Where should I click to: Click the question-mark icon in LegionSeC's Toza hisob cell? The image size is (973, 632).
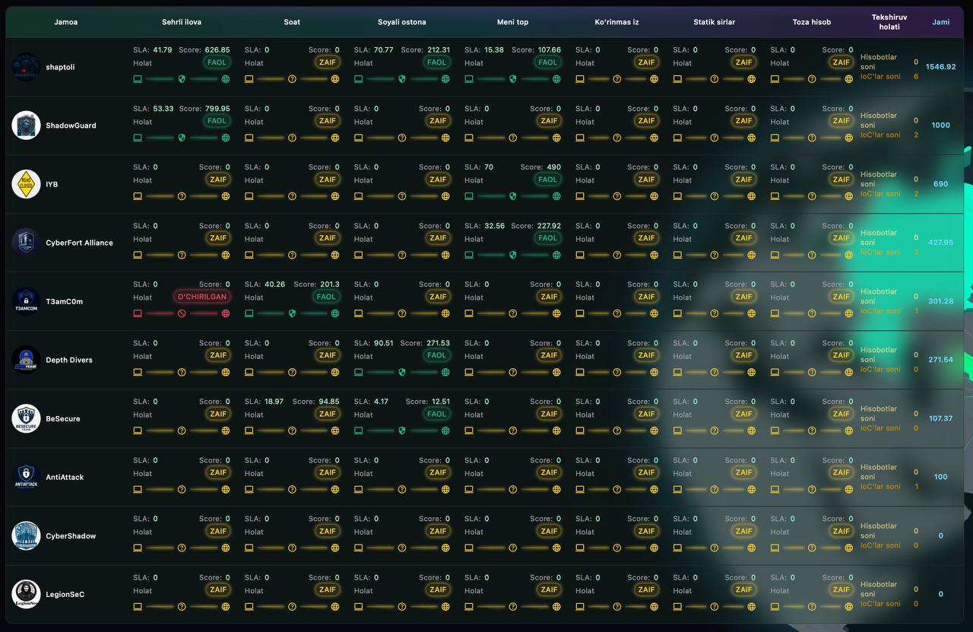(x=812, y=606)
